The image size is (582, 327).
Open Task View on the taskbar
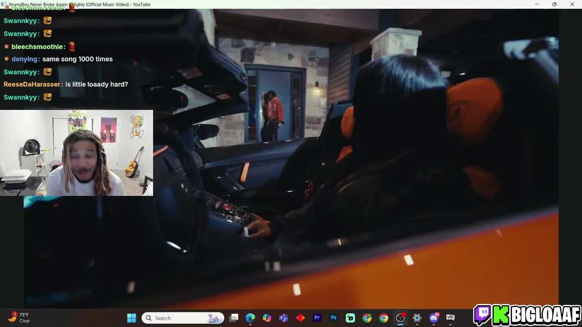[x=234, y=318]
